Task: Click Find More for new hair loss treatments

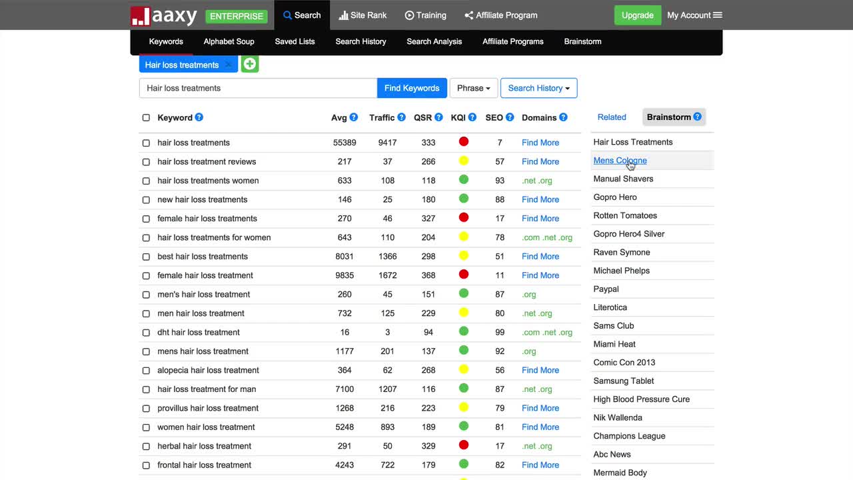Action: (540, 199)
